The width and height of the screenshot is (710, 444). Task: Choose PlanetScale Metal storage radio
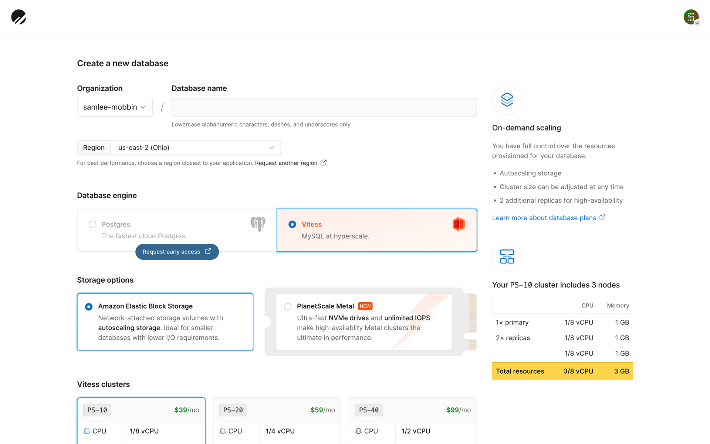(x=288, y=307)
